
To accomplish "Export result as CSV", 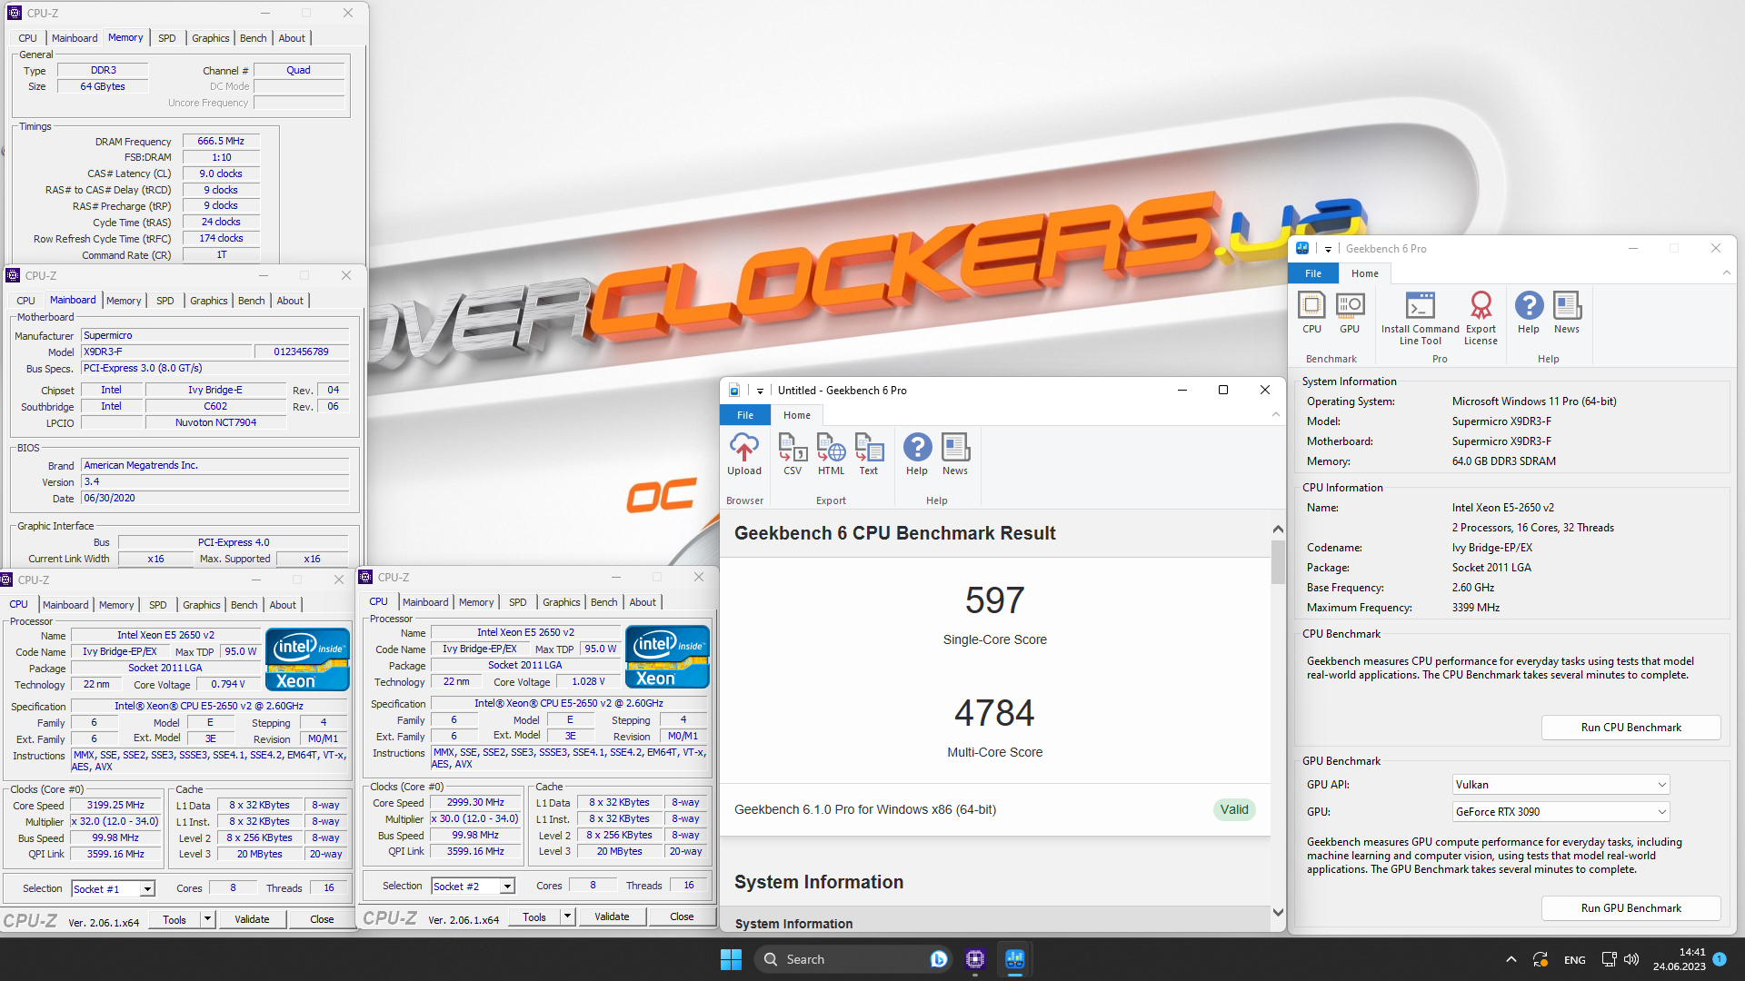I will (793, 454).
